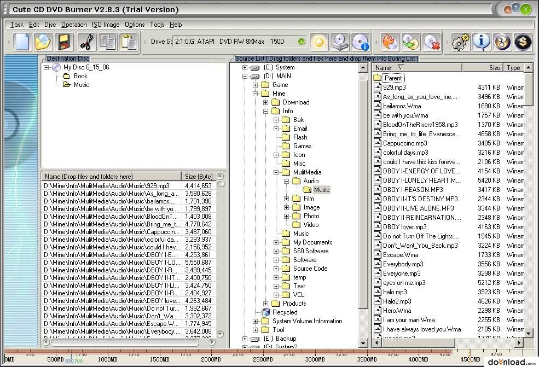Select the DBOY lover.mp3 file
Viewport: 539px width, 367px height.
coord(404,227)
